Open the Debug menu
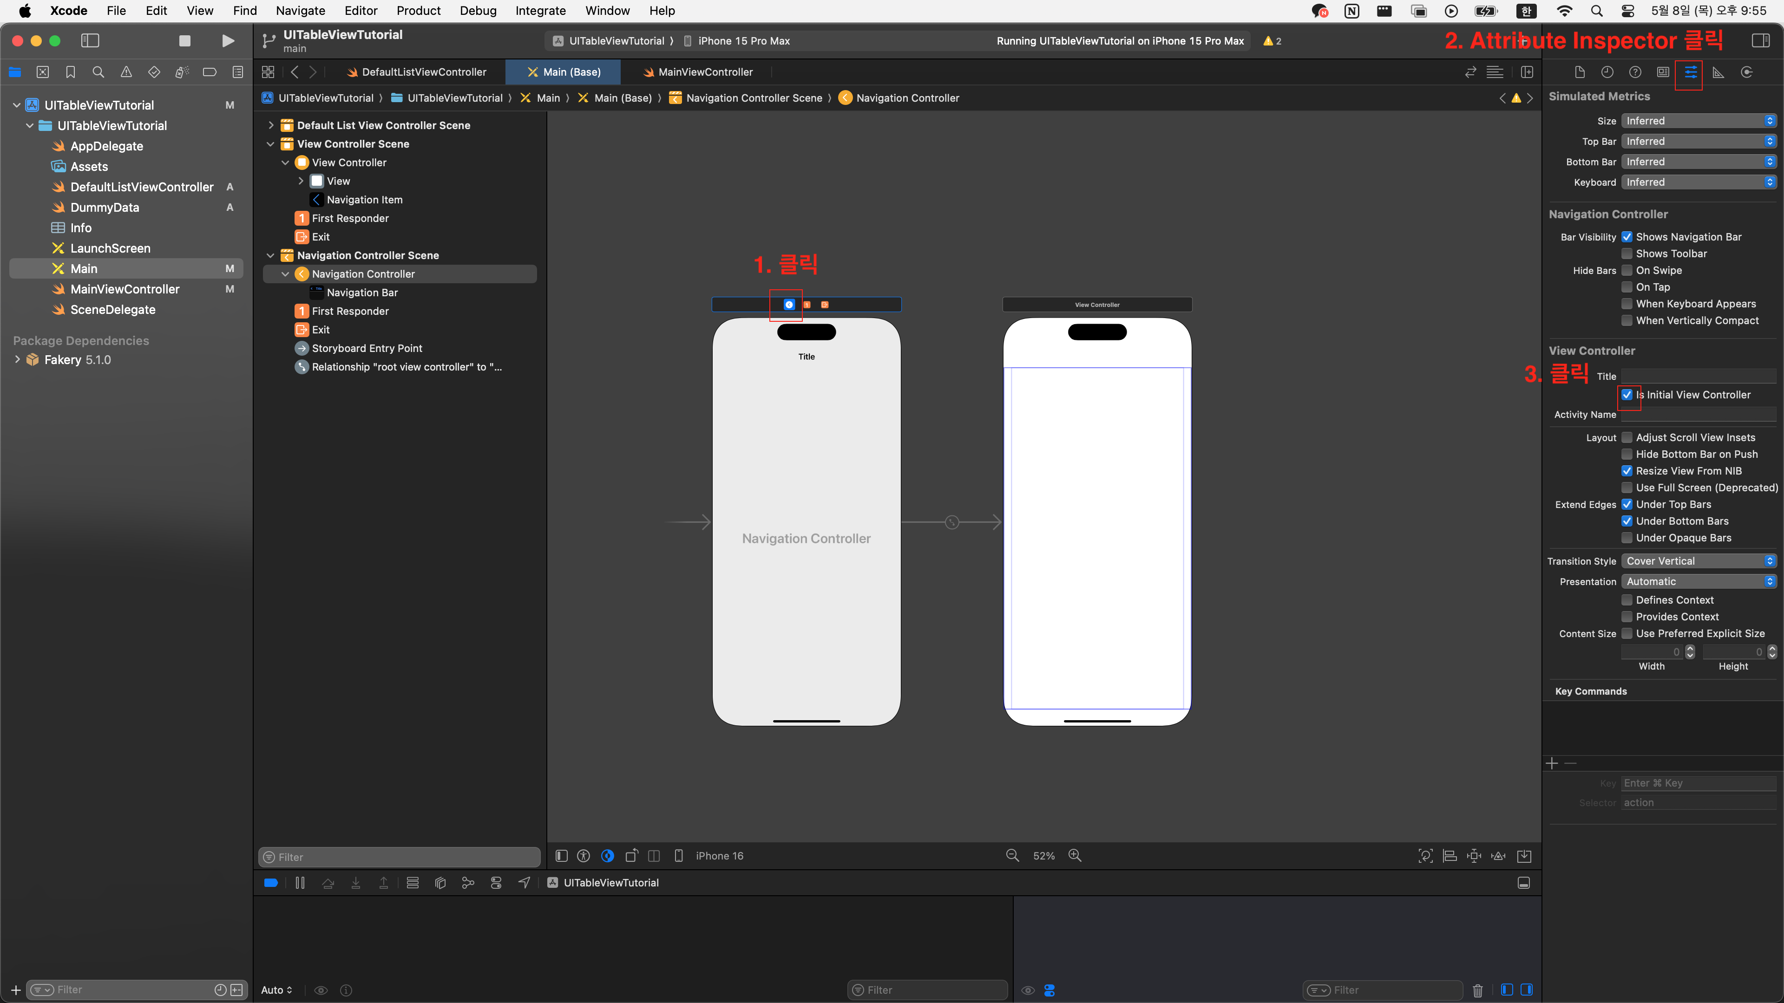This screenshot has width=1784, height=1003. point(478,10)
